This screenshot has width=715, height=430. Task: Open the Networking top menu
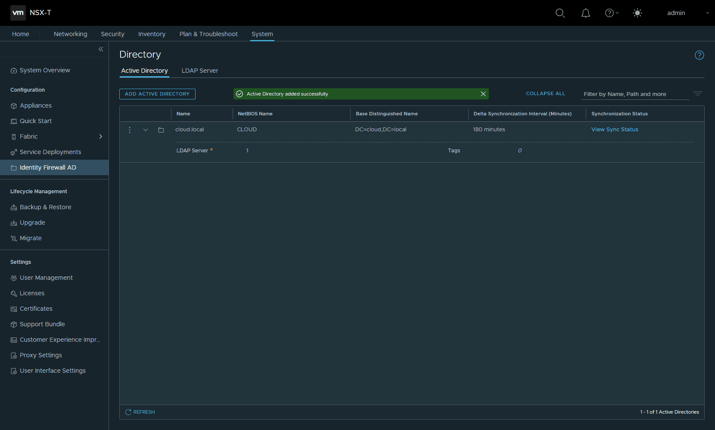tap(70, 34)
